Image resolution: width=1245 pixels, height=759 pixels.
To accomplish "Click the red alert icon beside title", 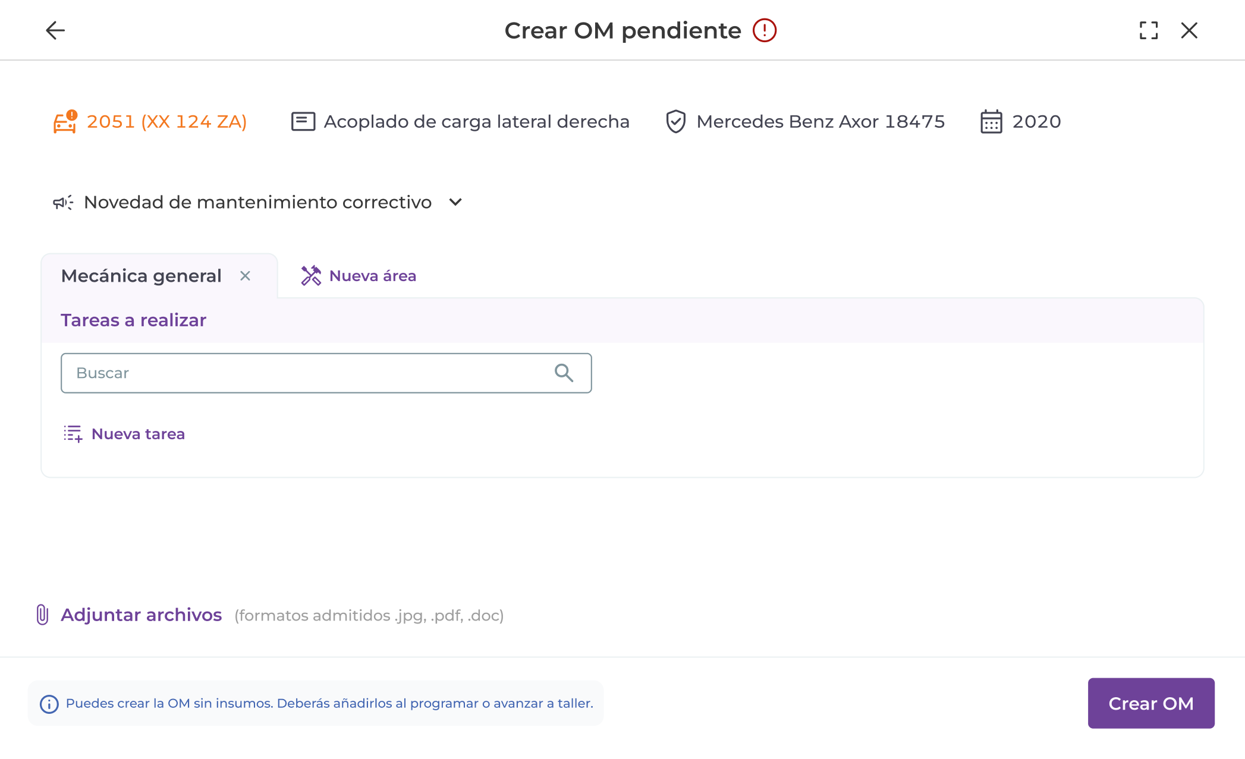I will coord(765,30).
